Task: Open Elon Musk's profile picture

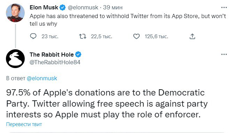Action: tap(15, 13)
